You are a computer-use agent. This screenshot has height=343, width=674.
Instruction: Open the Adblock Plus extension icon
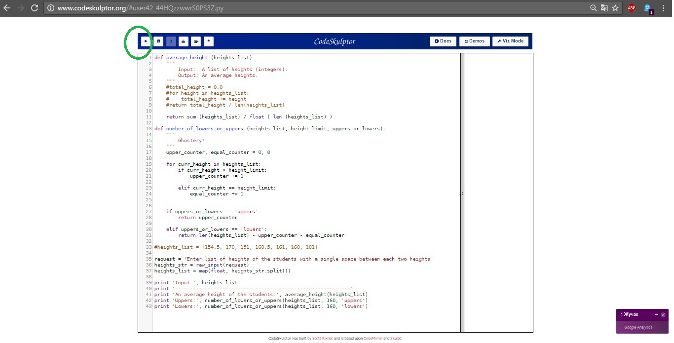coord(632,8)
